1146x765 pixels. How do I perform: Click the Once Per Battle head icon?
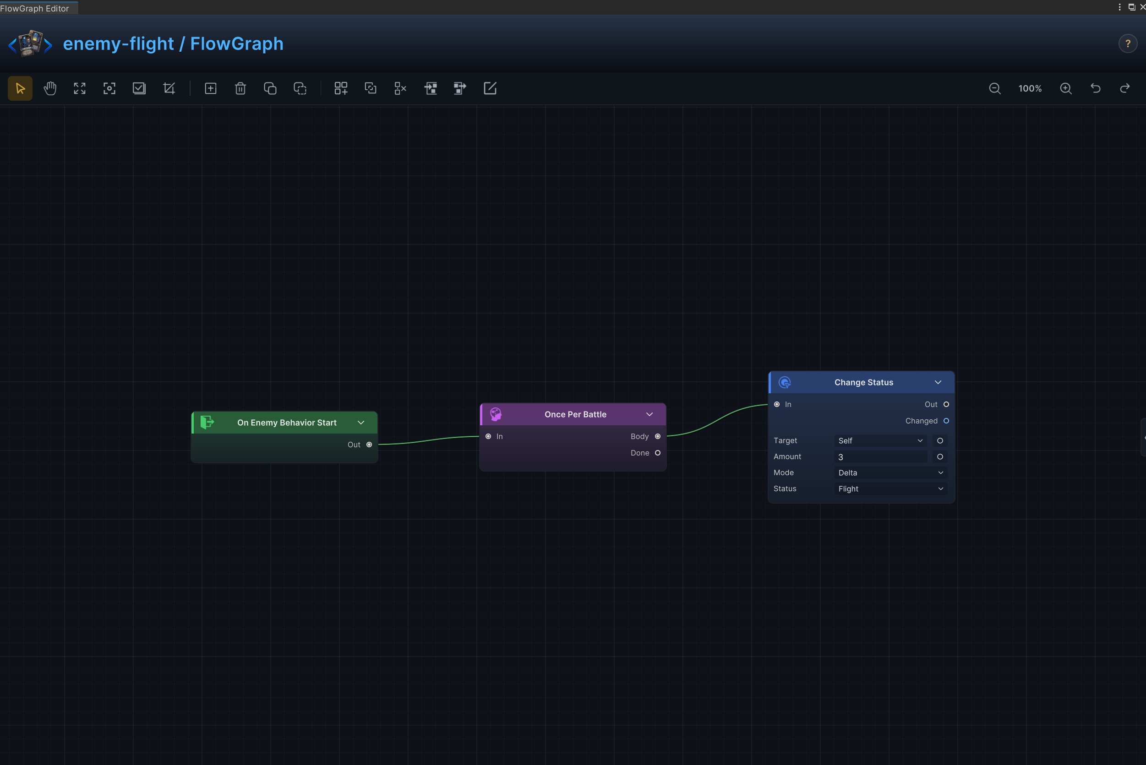click(496, 414)
